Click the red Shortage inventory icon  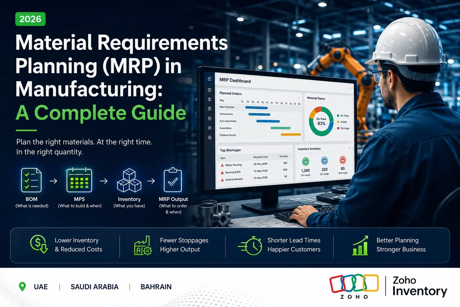point(343,160)
